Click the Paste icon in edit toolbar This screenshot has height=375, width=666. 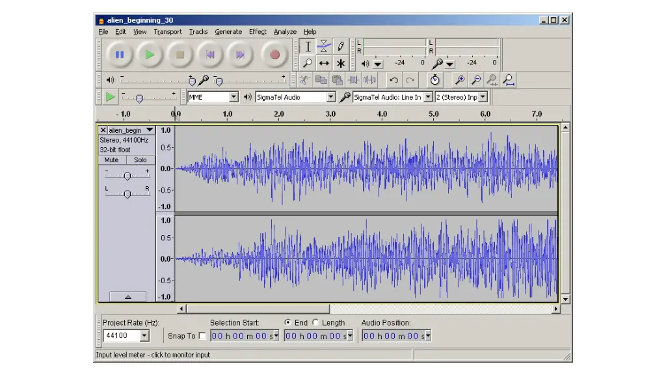338,80
